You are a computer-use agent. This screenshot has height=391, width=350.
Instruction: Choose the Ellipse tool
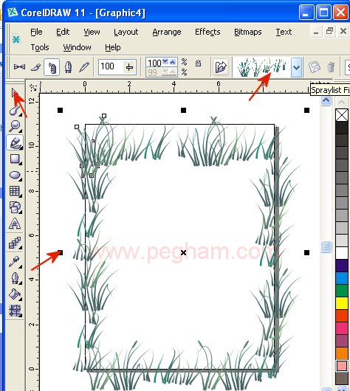coord(15,176)
